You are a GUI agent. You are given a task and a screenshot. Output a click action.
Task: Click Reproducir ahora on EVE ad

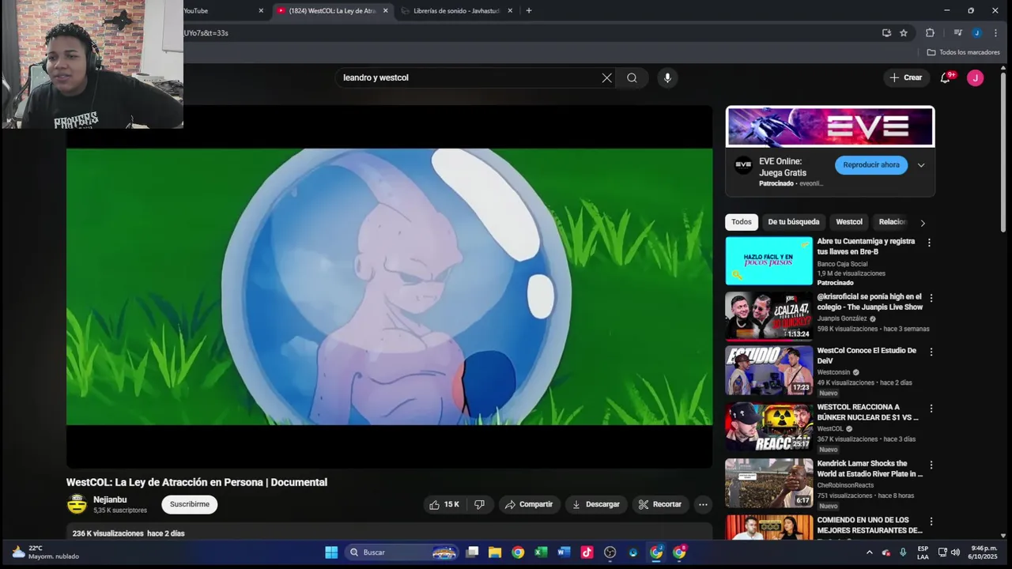(x=871, y=165)
